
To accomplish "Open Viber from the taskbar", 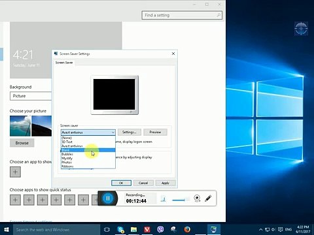I will click(160, 230).
